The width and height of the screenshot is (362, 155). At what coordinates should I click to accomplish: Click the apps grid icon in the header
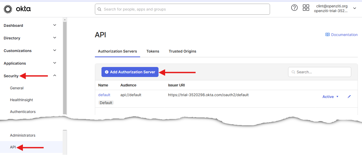306,8
